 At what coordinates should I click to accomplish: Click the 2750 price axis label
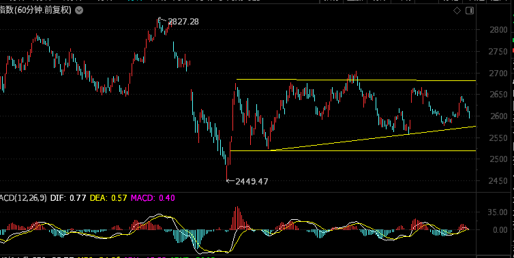point(498,52)
